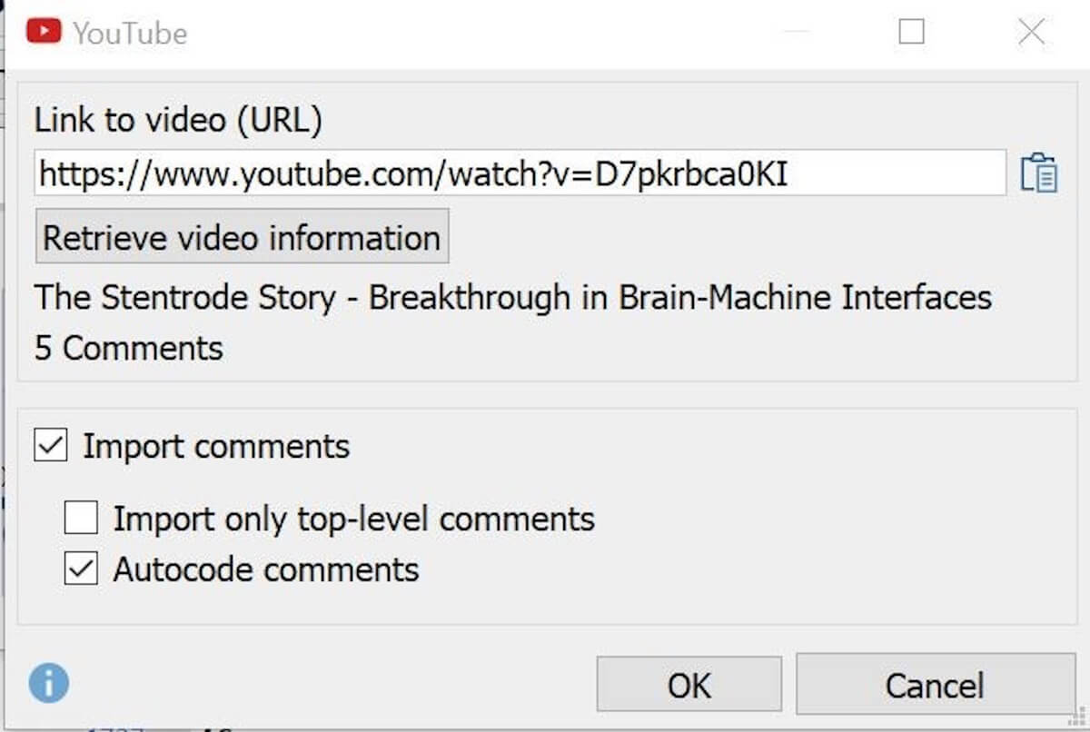Minimize the YouTube dialog window
The width and height of the screenshot is (1090, 732).
796,32
